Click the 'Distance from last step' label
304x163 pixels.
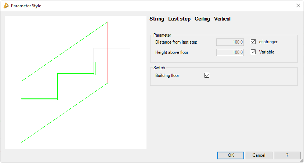(x=176, y=42)
